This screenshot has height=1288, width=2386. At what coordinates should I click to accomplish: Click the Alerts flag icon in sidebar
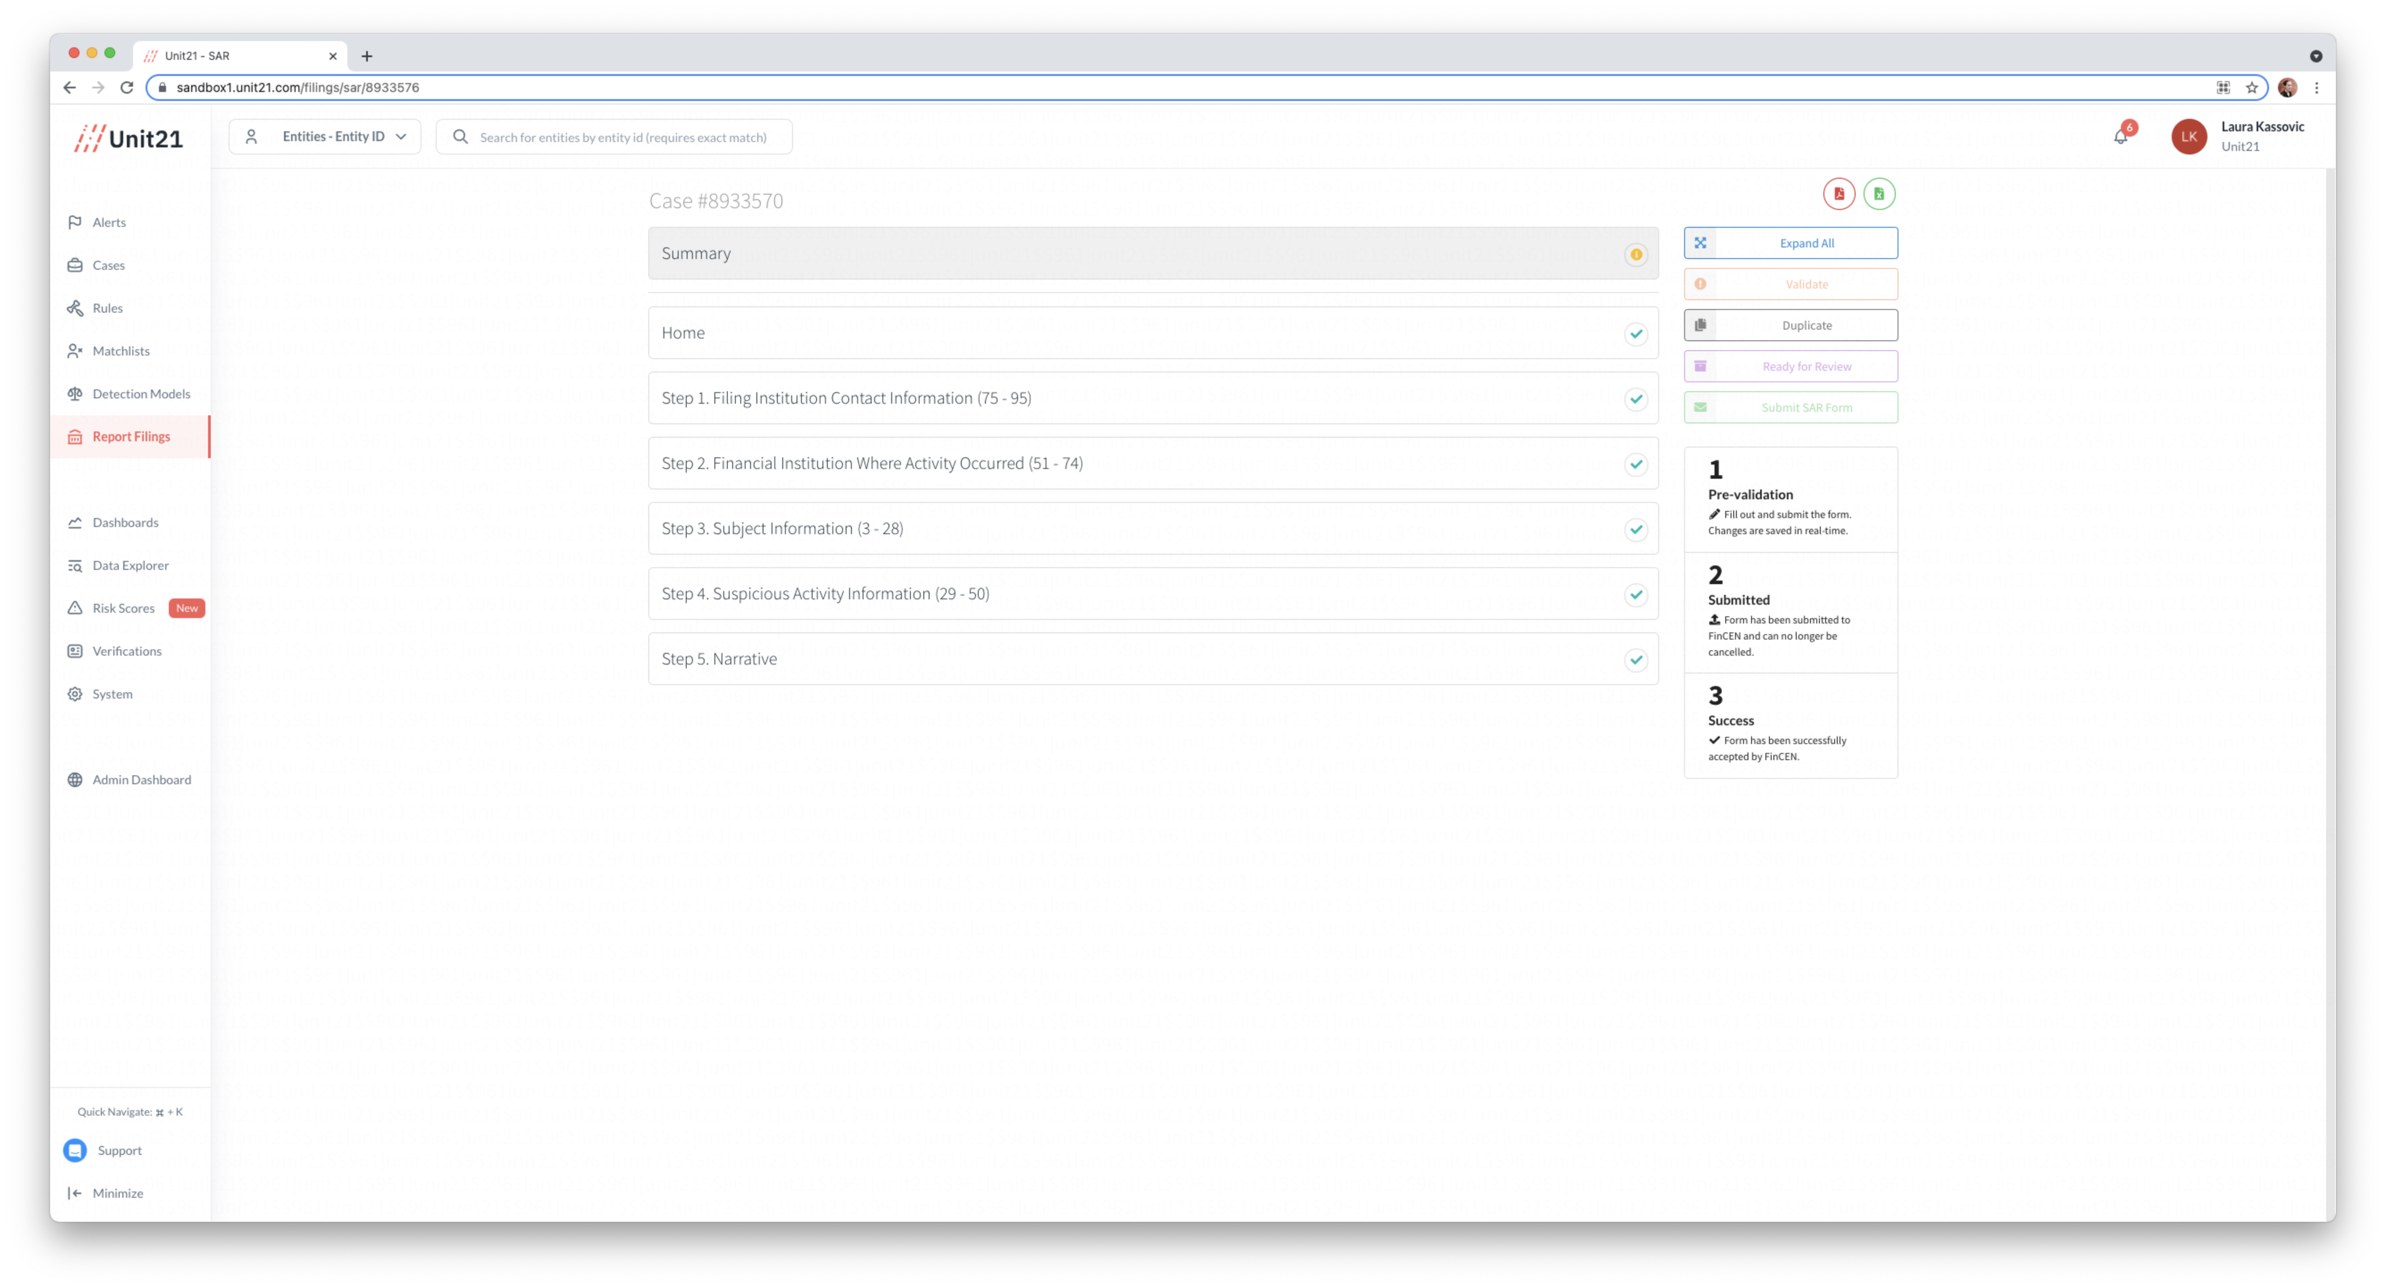coord(75,222)
